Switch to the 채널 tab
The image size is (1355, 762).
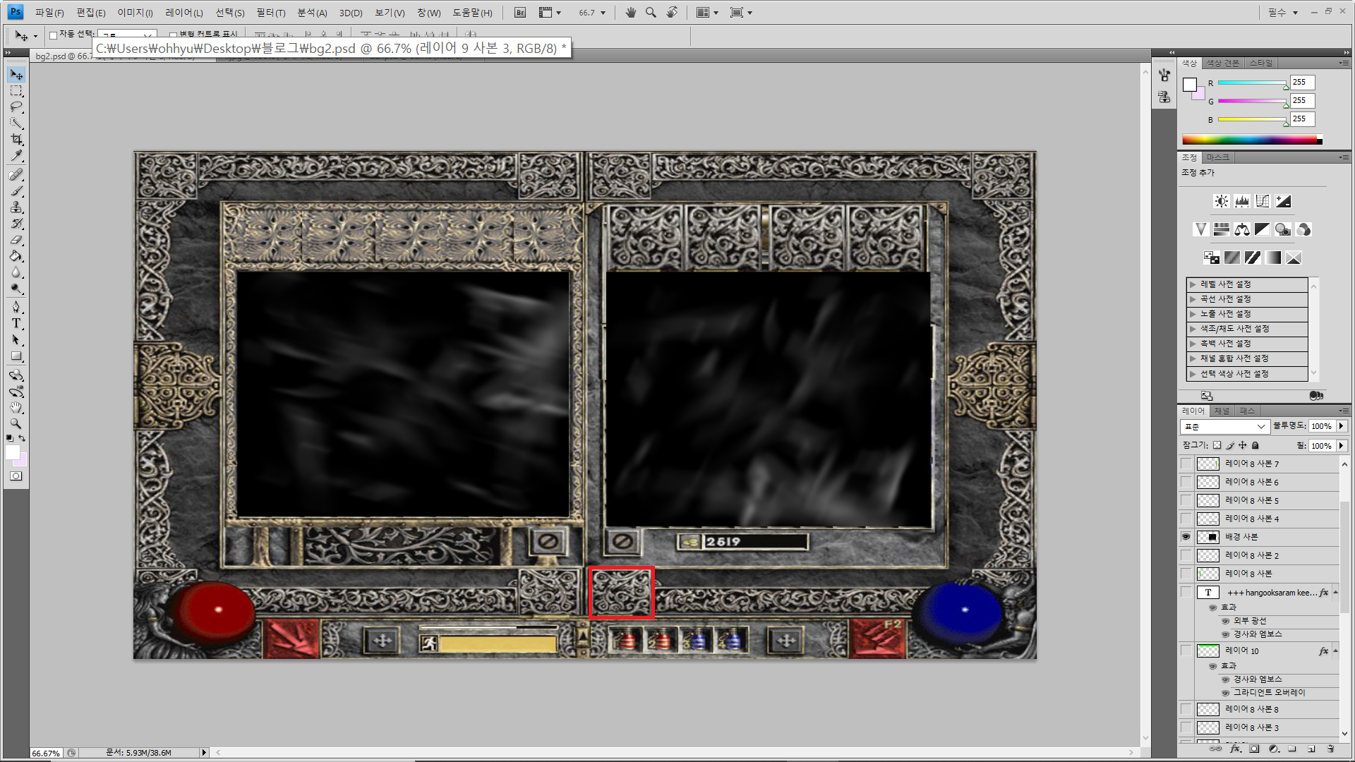pyautogui.click(x=1222, y=411)
